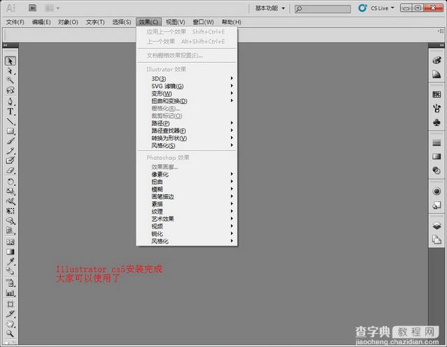Open the Brushes panel icon

437,108
